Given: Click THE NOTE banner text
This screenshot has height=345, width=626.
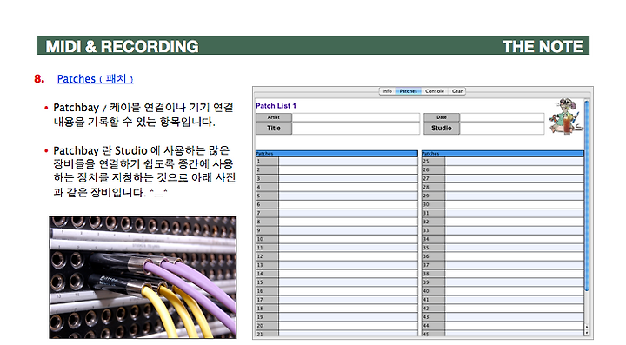Looking at the screenshot, I should (543, 46).
